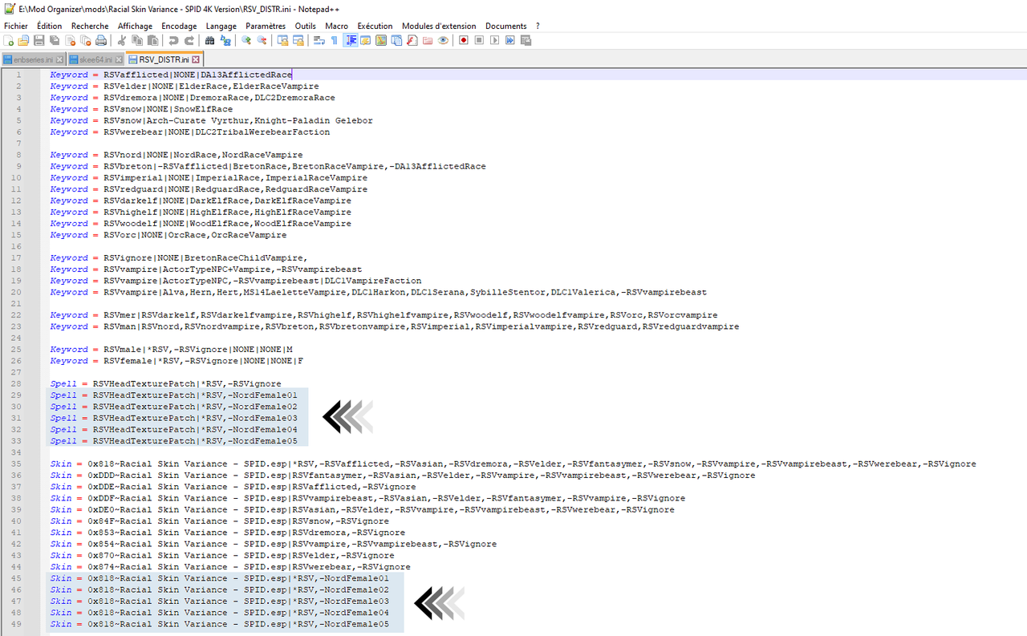1027x636 pixels.
Task: Click the Open file toolbar icon
Action: coord(22,40)
